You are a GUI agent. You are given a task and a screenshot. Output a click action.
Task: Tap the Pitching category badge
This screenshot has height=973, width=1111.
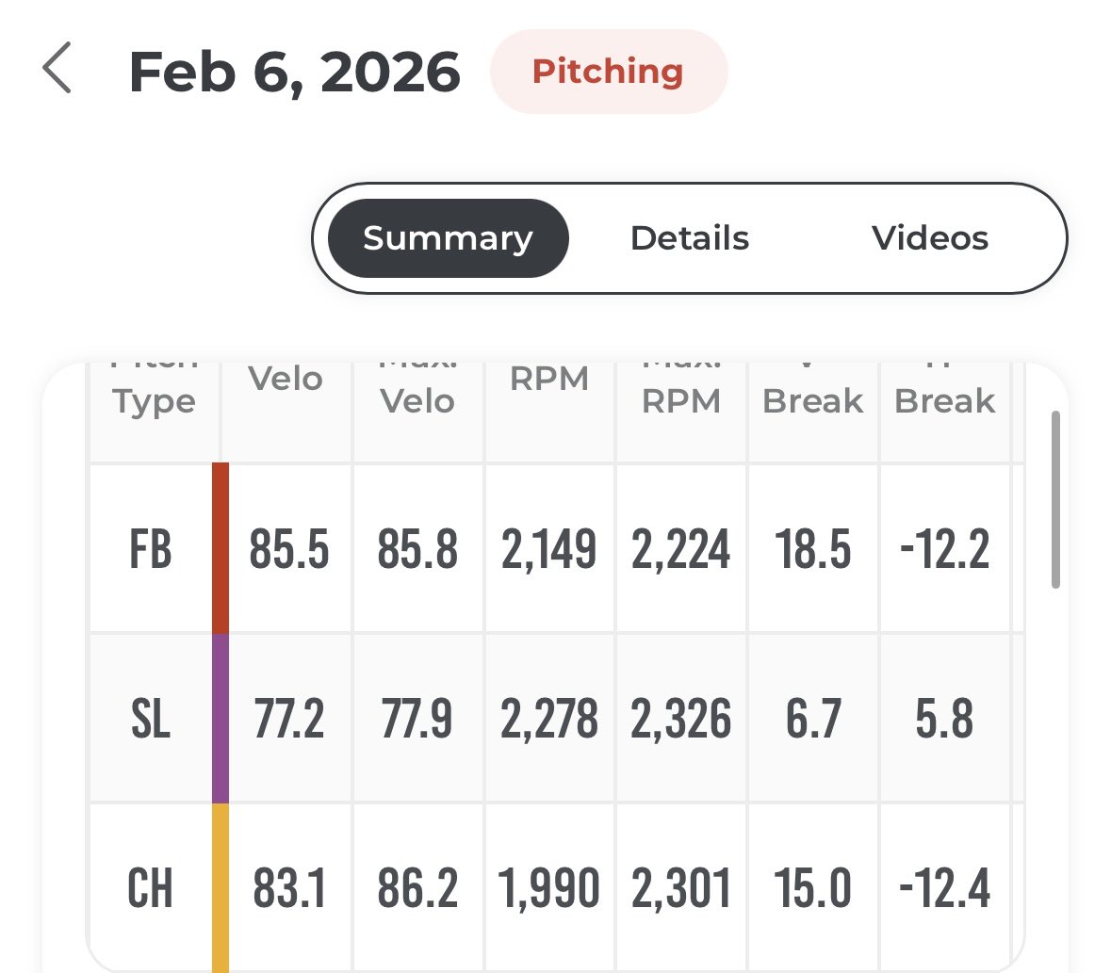click(608, 72)
